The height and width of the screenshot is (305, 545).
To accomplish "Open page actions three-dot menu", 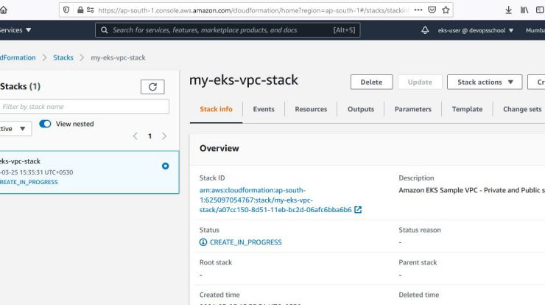I will click(418, 10).
